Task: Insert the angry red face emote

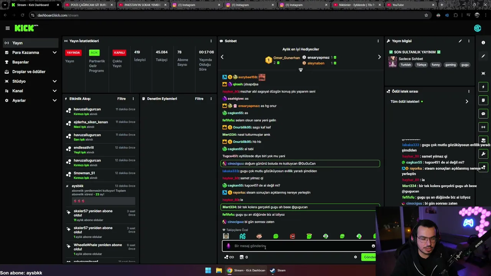Action: coord(292,237)
